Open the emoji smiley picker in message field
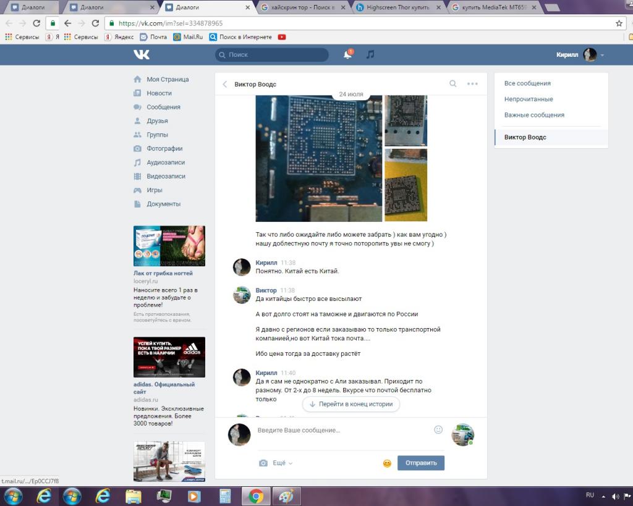The width and height of the screenshot is (633, 506). coord(438,430)
